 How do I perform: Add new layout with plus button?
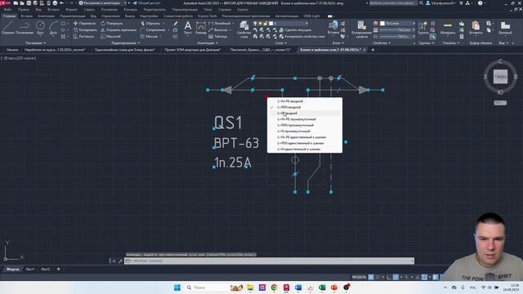(x=58, y=269)
